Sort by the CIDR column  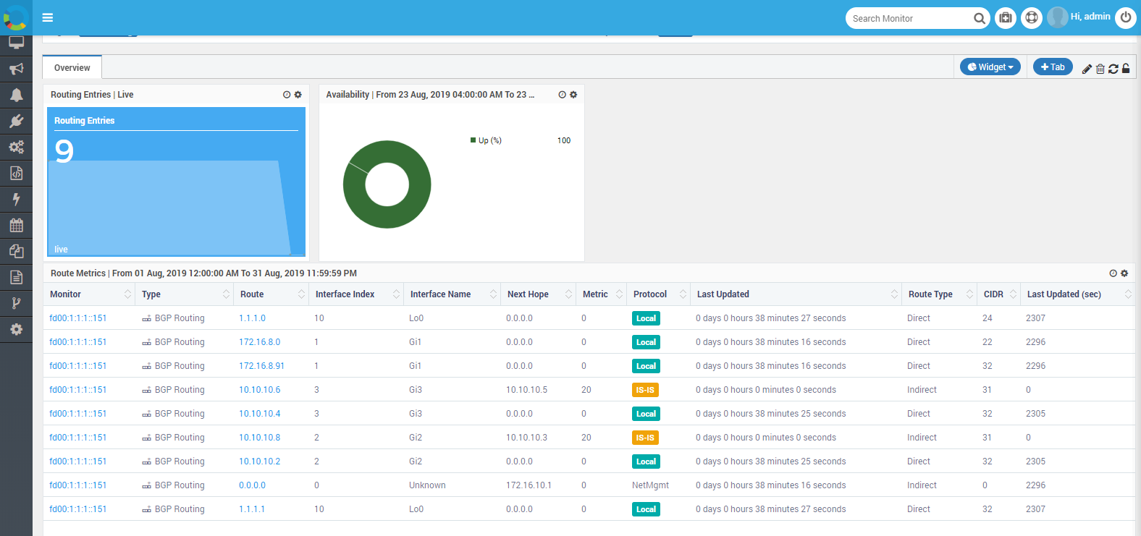click(999, 294)
